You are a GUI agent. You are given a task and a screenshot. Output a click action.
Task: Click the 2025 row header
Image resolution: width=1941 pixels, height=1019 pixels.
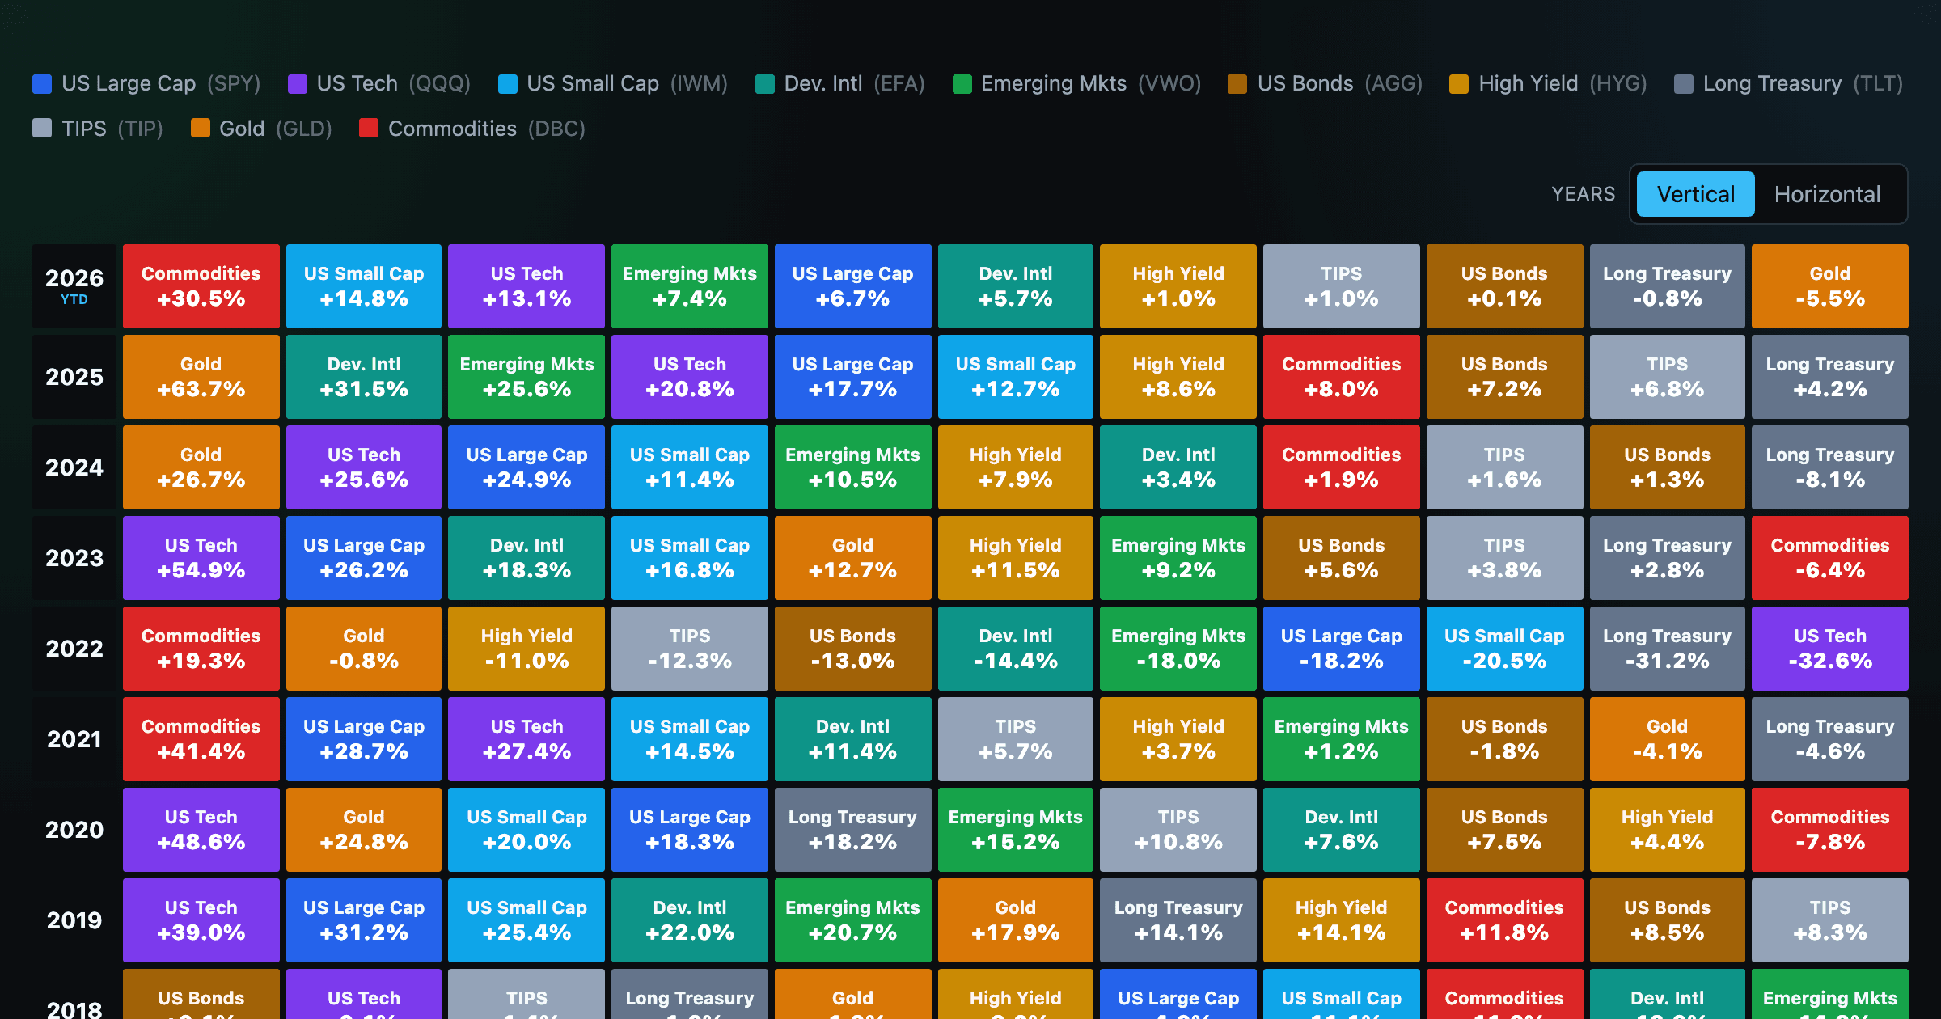click(x=74, y=377)
